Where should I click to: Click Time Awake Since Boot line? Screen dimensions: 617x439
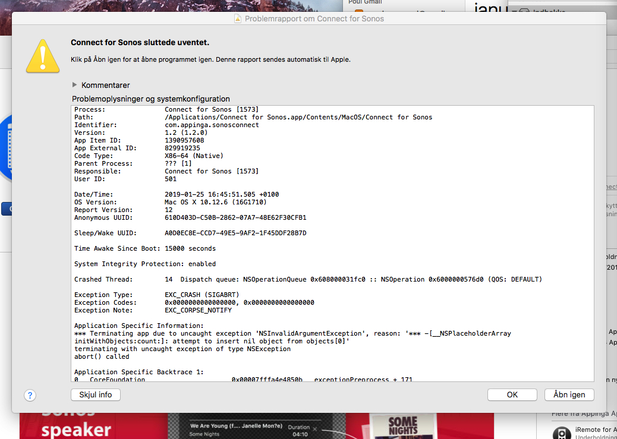pos(145,249)
